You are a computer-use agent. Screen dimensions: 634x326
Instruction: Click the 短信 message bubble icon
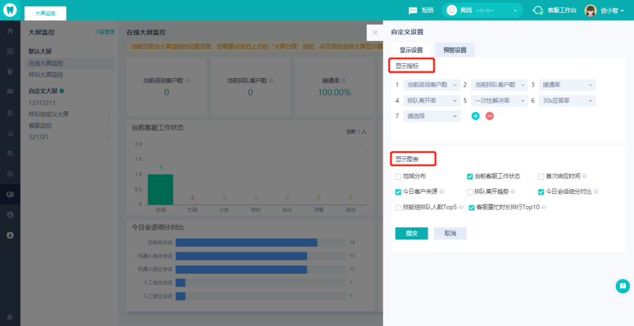point(413,11)
